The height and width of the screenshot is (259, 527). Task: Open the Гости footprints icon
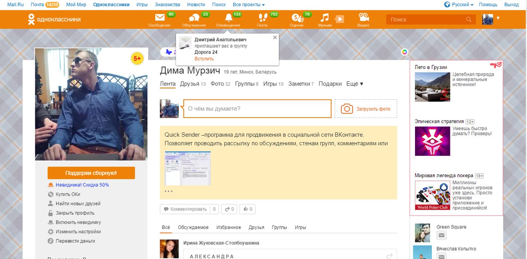262,18
